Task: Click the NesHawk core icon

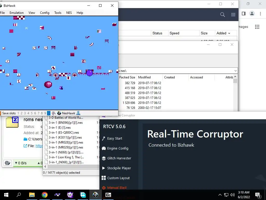Action: [x=59, y=113]
